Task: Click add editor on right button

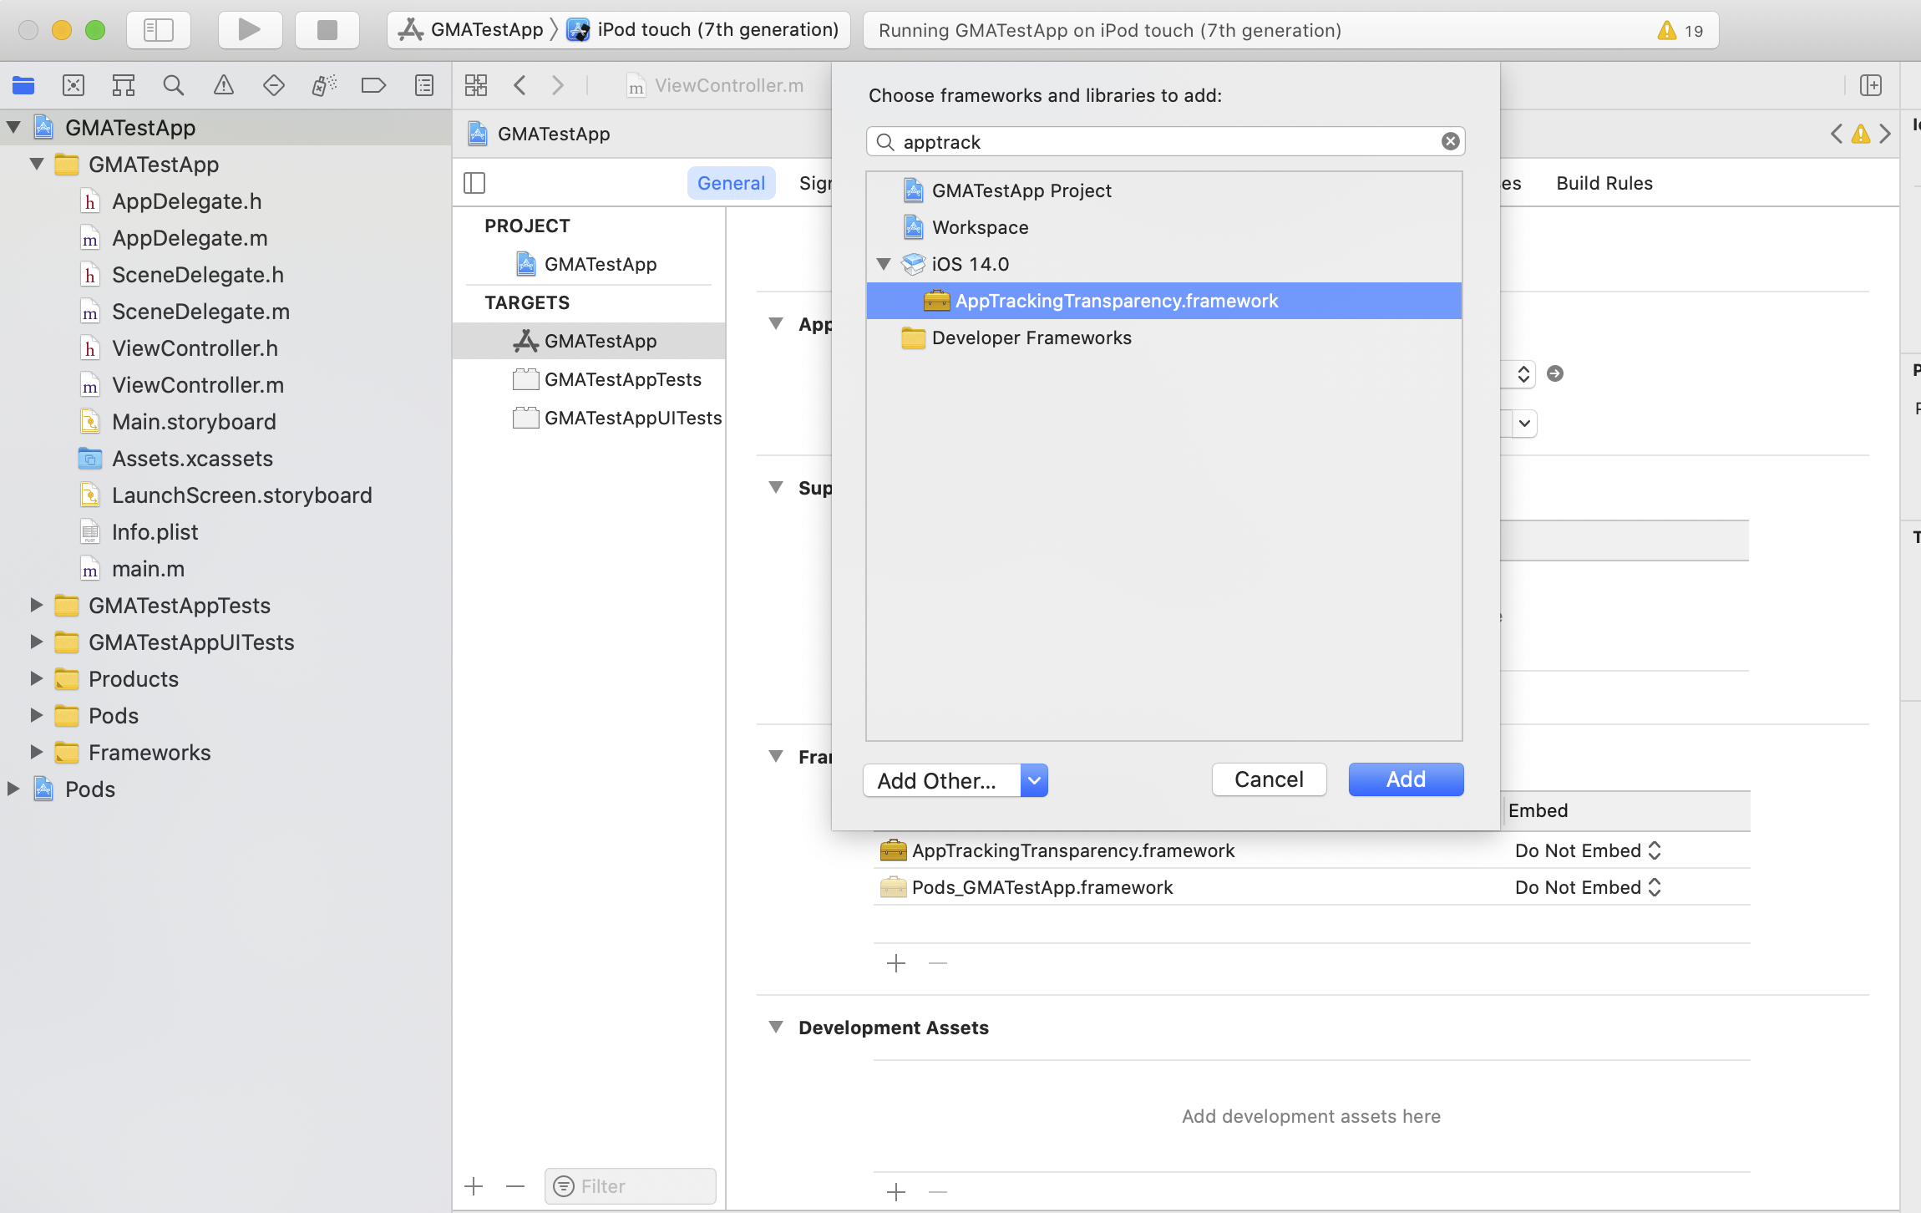Action: click(x=1871, y=85)
